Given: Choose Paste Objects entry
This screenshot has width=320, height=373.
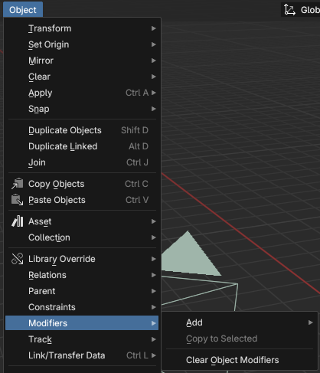Looking at the screenshot, I should (x=82, y=200).
